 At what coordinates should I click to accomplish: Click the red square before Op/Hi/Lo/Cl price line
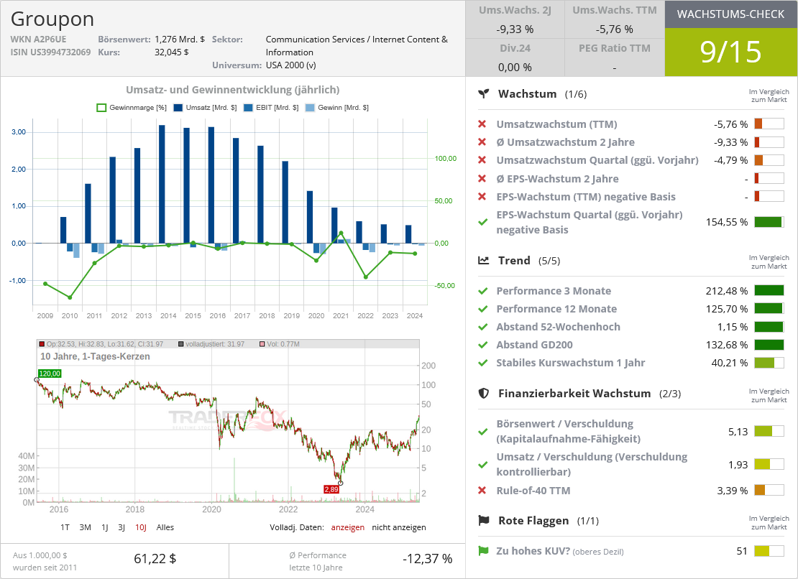click(x=42, y=344)
